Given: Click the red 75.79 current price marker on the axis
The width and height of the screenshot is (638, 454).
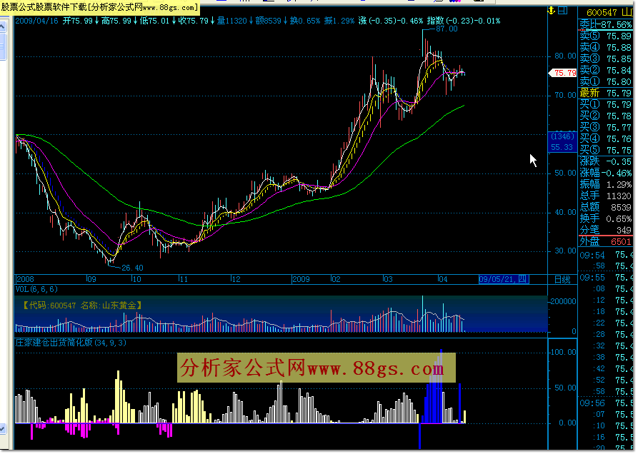Looking at the screenshot, I should click(x=563, y=73).
